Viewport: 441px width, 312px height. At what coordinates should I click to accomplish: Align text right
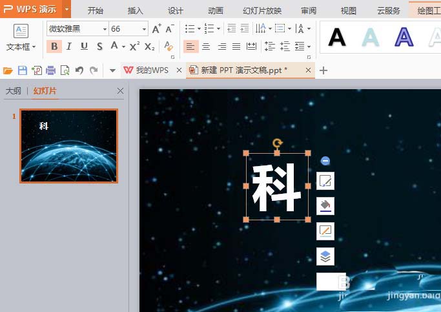point(221,47)
